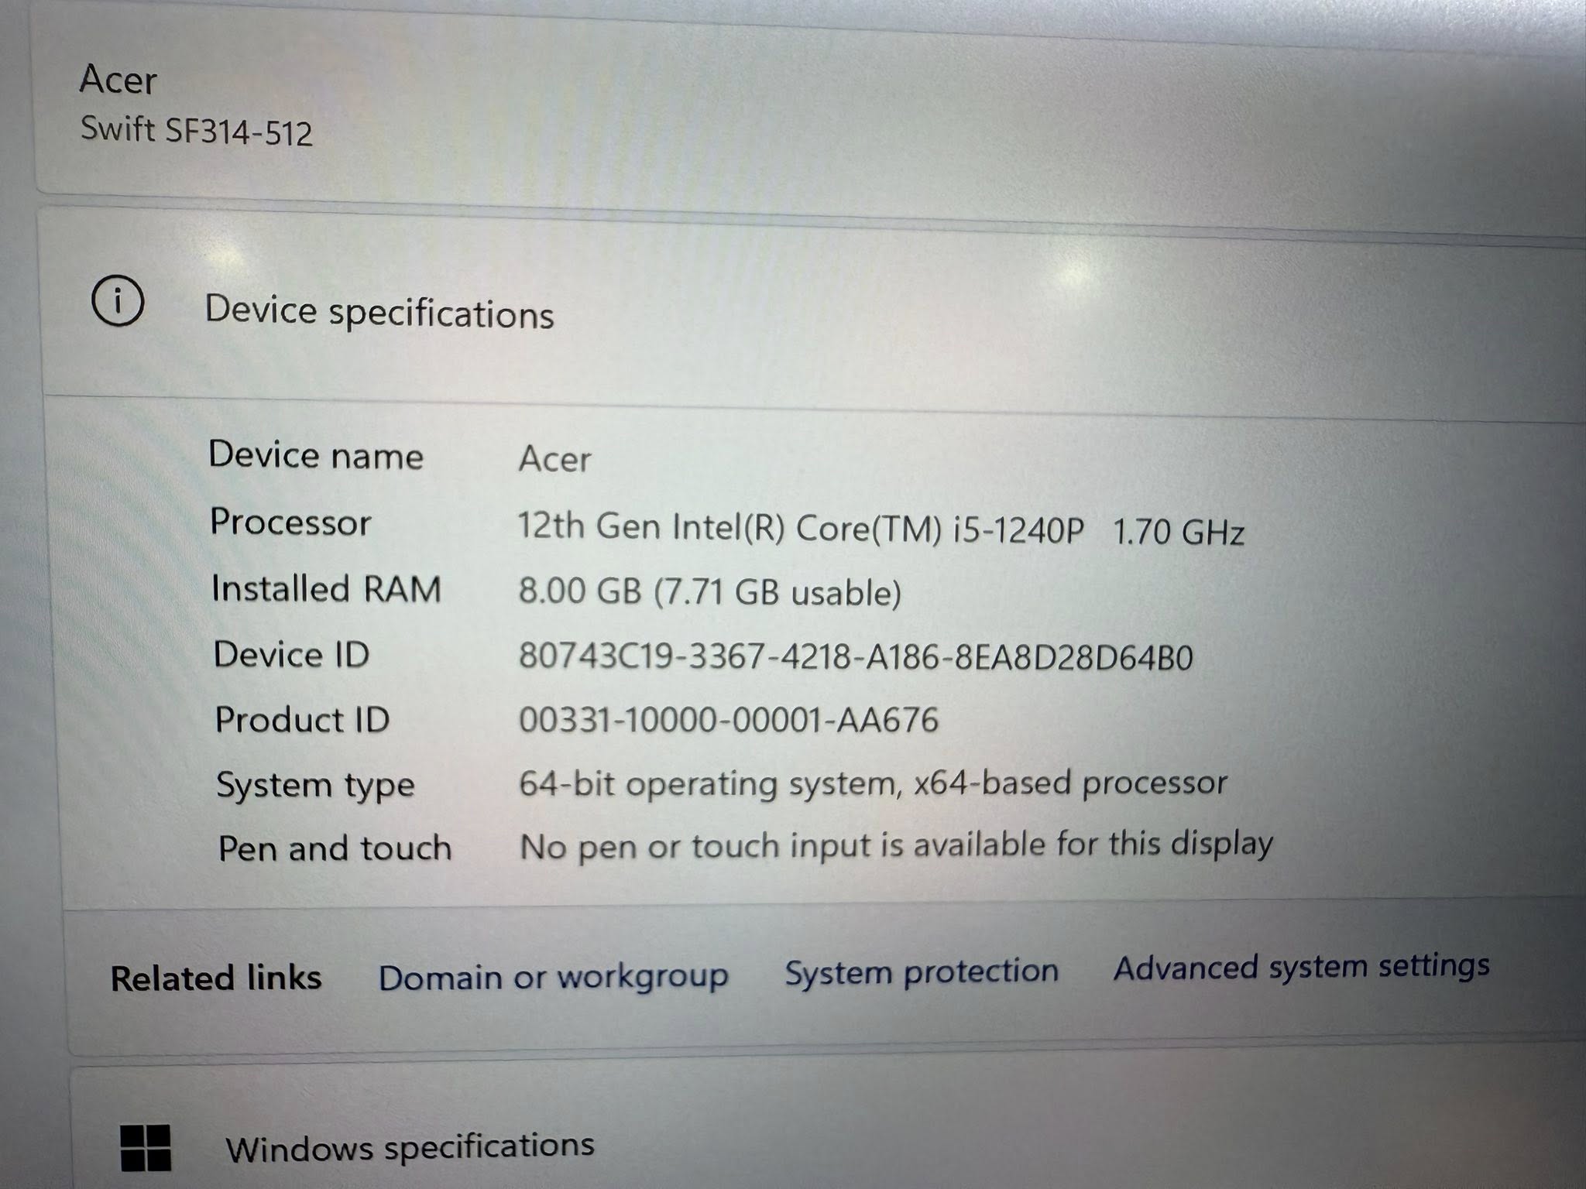Screen dimensions: 1586x1189
Task: Open the System protection link
Action: (x=922, y=971)
